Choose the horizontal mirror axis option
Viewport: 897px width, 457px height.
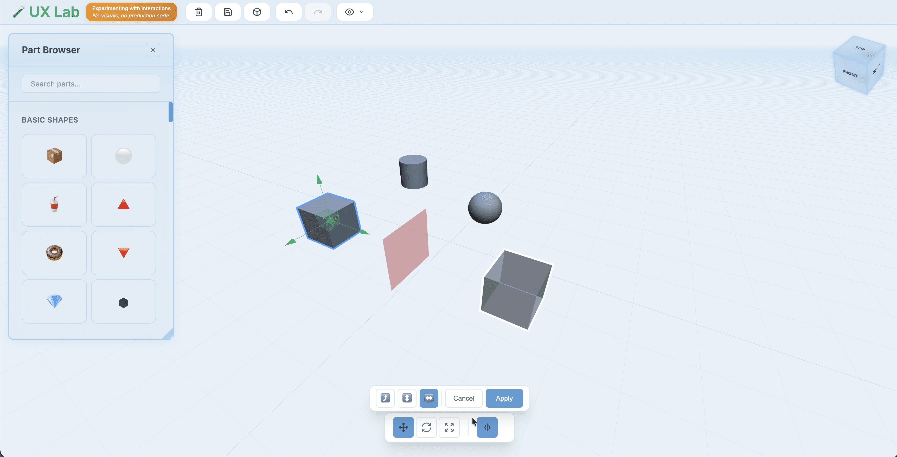click(429, 398)
